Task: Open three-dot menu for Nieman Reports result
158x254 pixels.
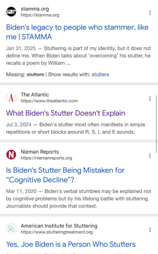Action: pyautogui.click(x=150, y=156)
